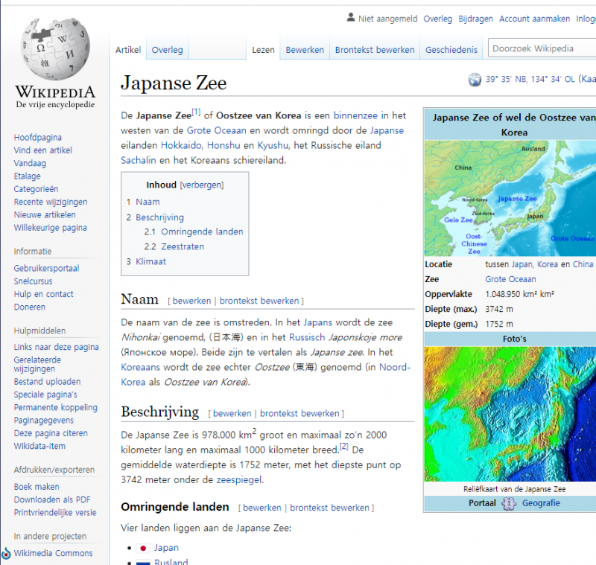Click bewerken next to Naam heading
The height and width of the screenshot is (565, 596).
coord(191,301)
